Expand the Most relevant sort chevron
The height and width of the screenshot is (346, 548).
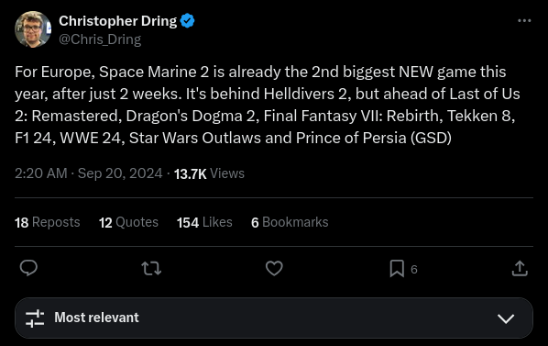tap(505, 318)
